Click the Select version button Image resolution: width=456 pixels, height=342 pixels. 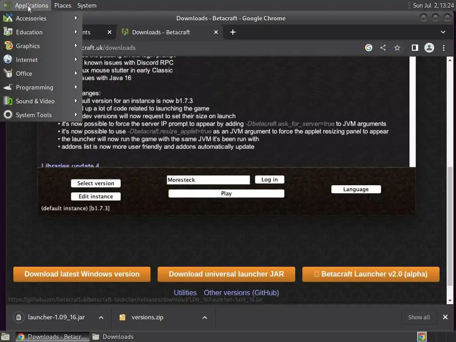coord(96,183)
